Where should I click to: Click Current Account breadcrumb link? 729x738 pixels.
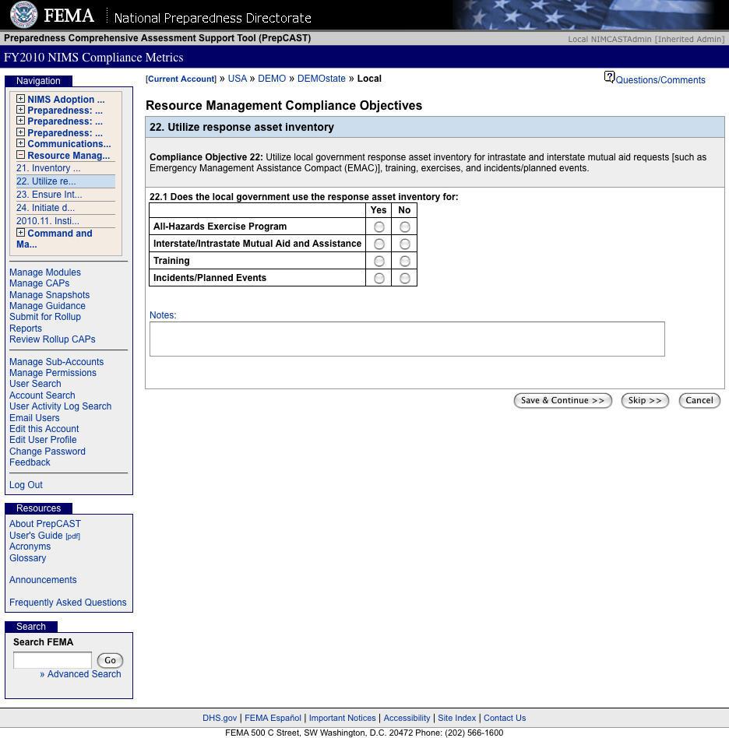[x=181, y=79]
